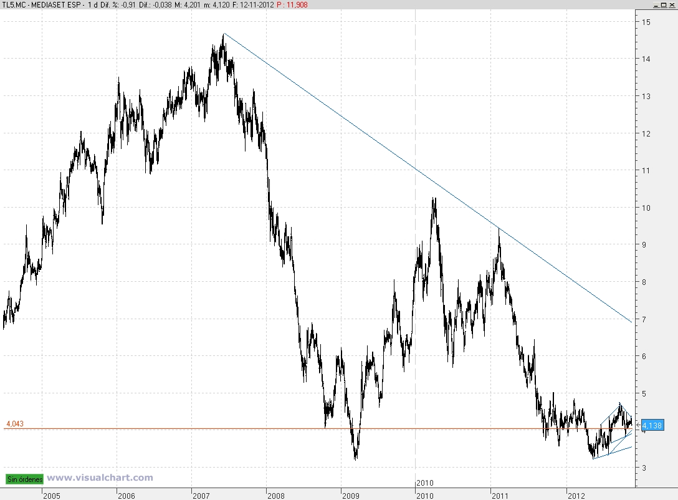Screen dimensions: 678x500
Task: Click the 2007 label on time axis
Action: click(201, 496)
